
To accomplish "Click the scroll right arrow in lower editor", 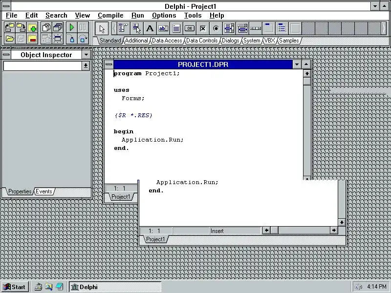I will 334,230.
